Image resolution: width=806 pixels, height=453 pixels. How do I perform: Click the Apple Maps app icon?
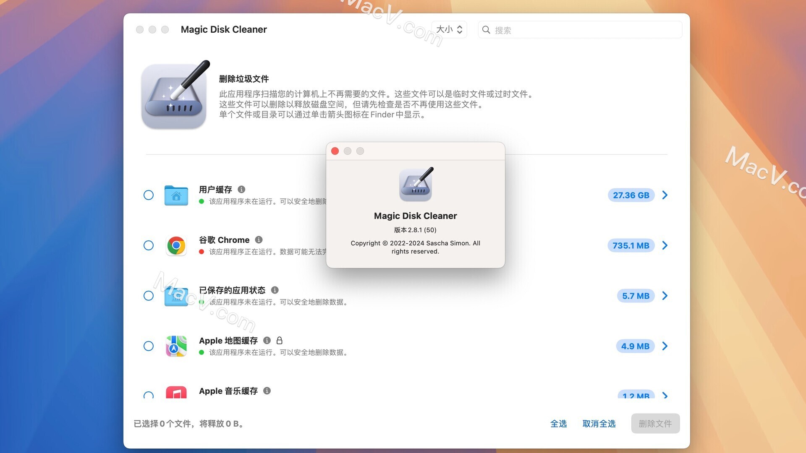[x=176, y=346]
